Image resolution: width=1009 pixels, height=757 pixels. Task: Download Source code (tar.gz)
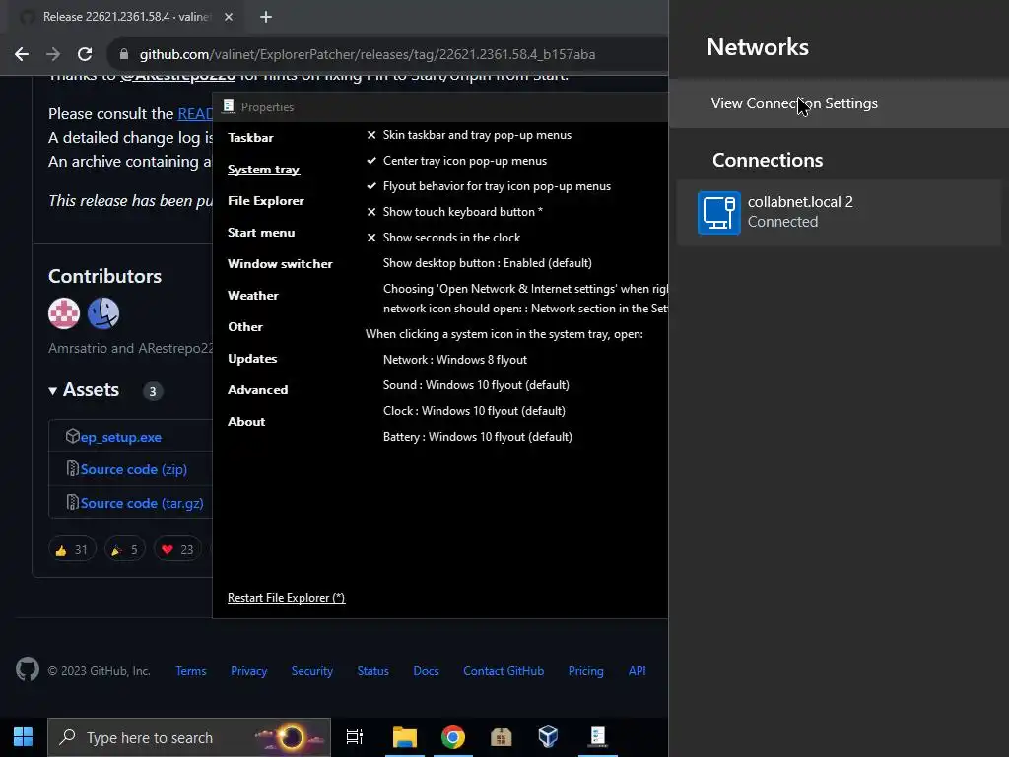tap(142, 503)
